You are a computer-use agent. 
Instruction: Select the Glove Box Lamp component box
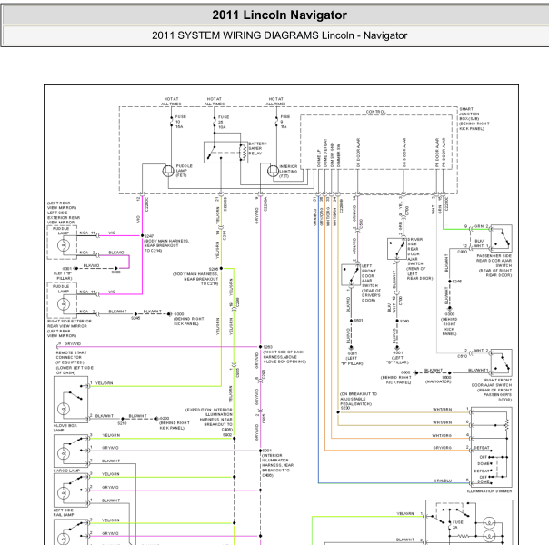(x=71, y=400)
